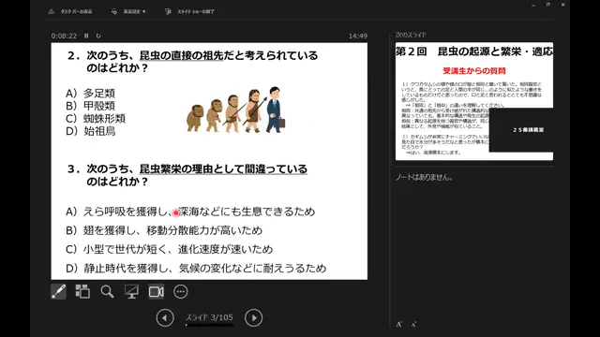Click option D) 静止時代を獲得し
This screenshot has height=337, width=600.
196,268
